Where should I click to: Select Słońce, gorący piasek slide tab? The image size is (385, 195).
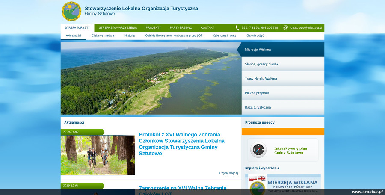[x=283, y=64]
